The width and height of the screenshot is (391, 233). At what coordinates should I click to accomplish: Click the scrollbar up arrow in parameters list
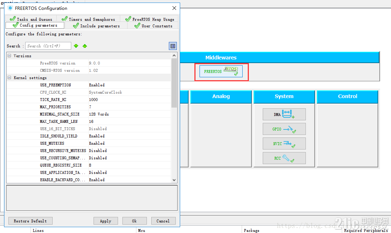(x=174, y=55)
